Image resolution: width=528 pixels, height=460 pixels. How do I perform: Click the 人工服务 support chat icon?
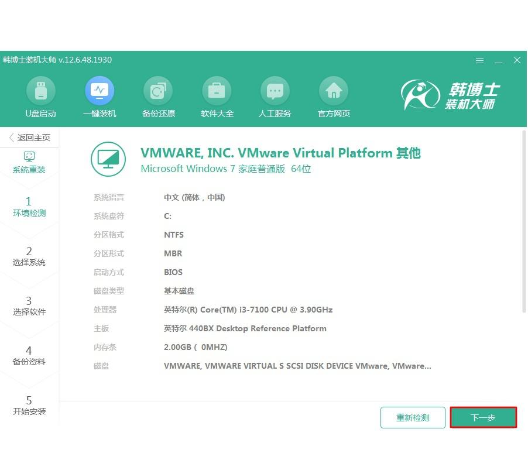(x=275, y=91)
